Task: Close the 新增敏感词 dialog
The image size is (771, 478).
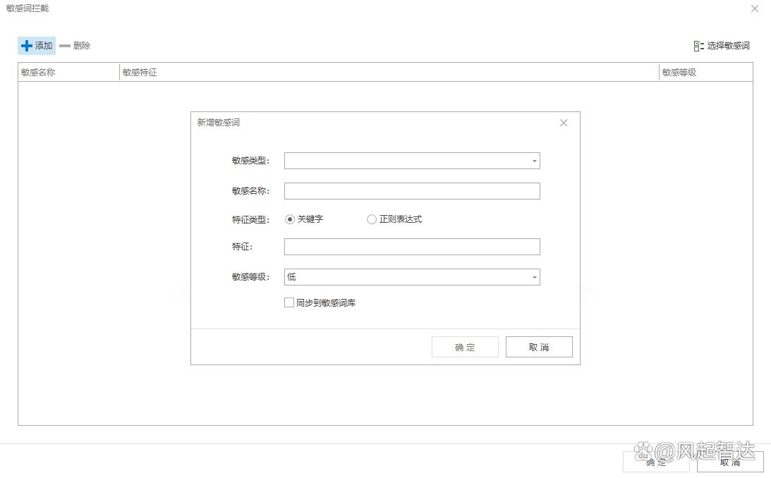Action: [564, 123]
